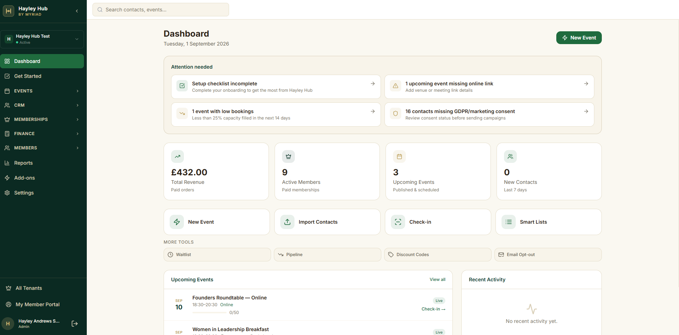Viewport: 679px width, 335px height.
Task: Click the Upcoming Events calendar stat icon
Action: coord(399,156)
